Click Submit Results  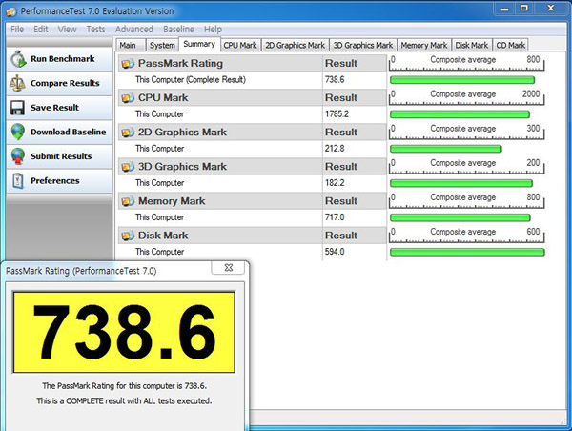click(59, 156)
